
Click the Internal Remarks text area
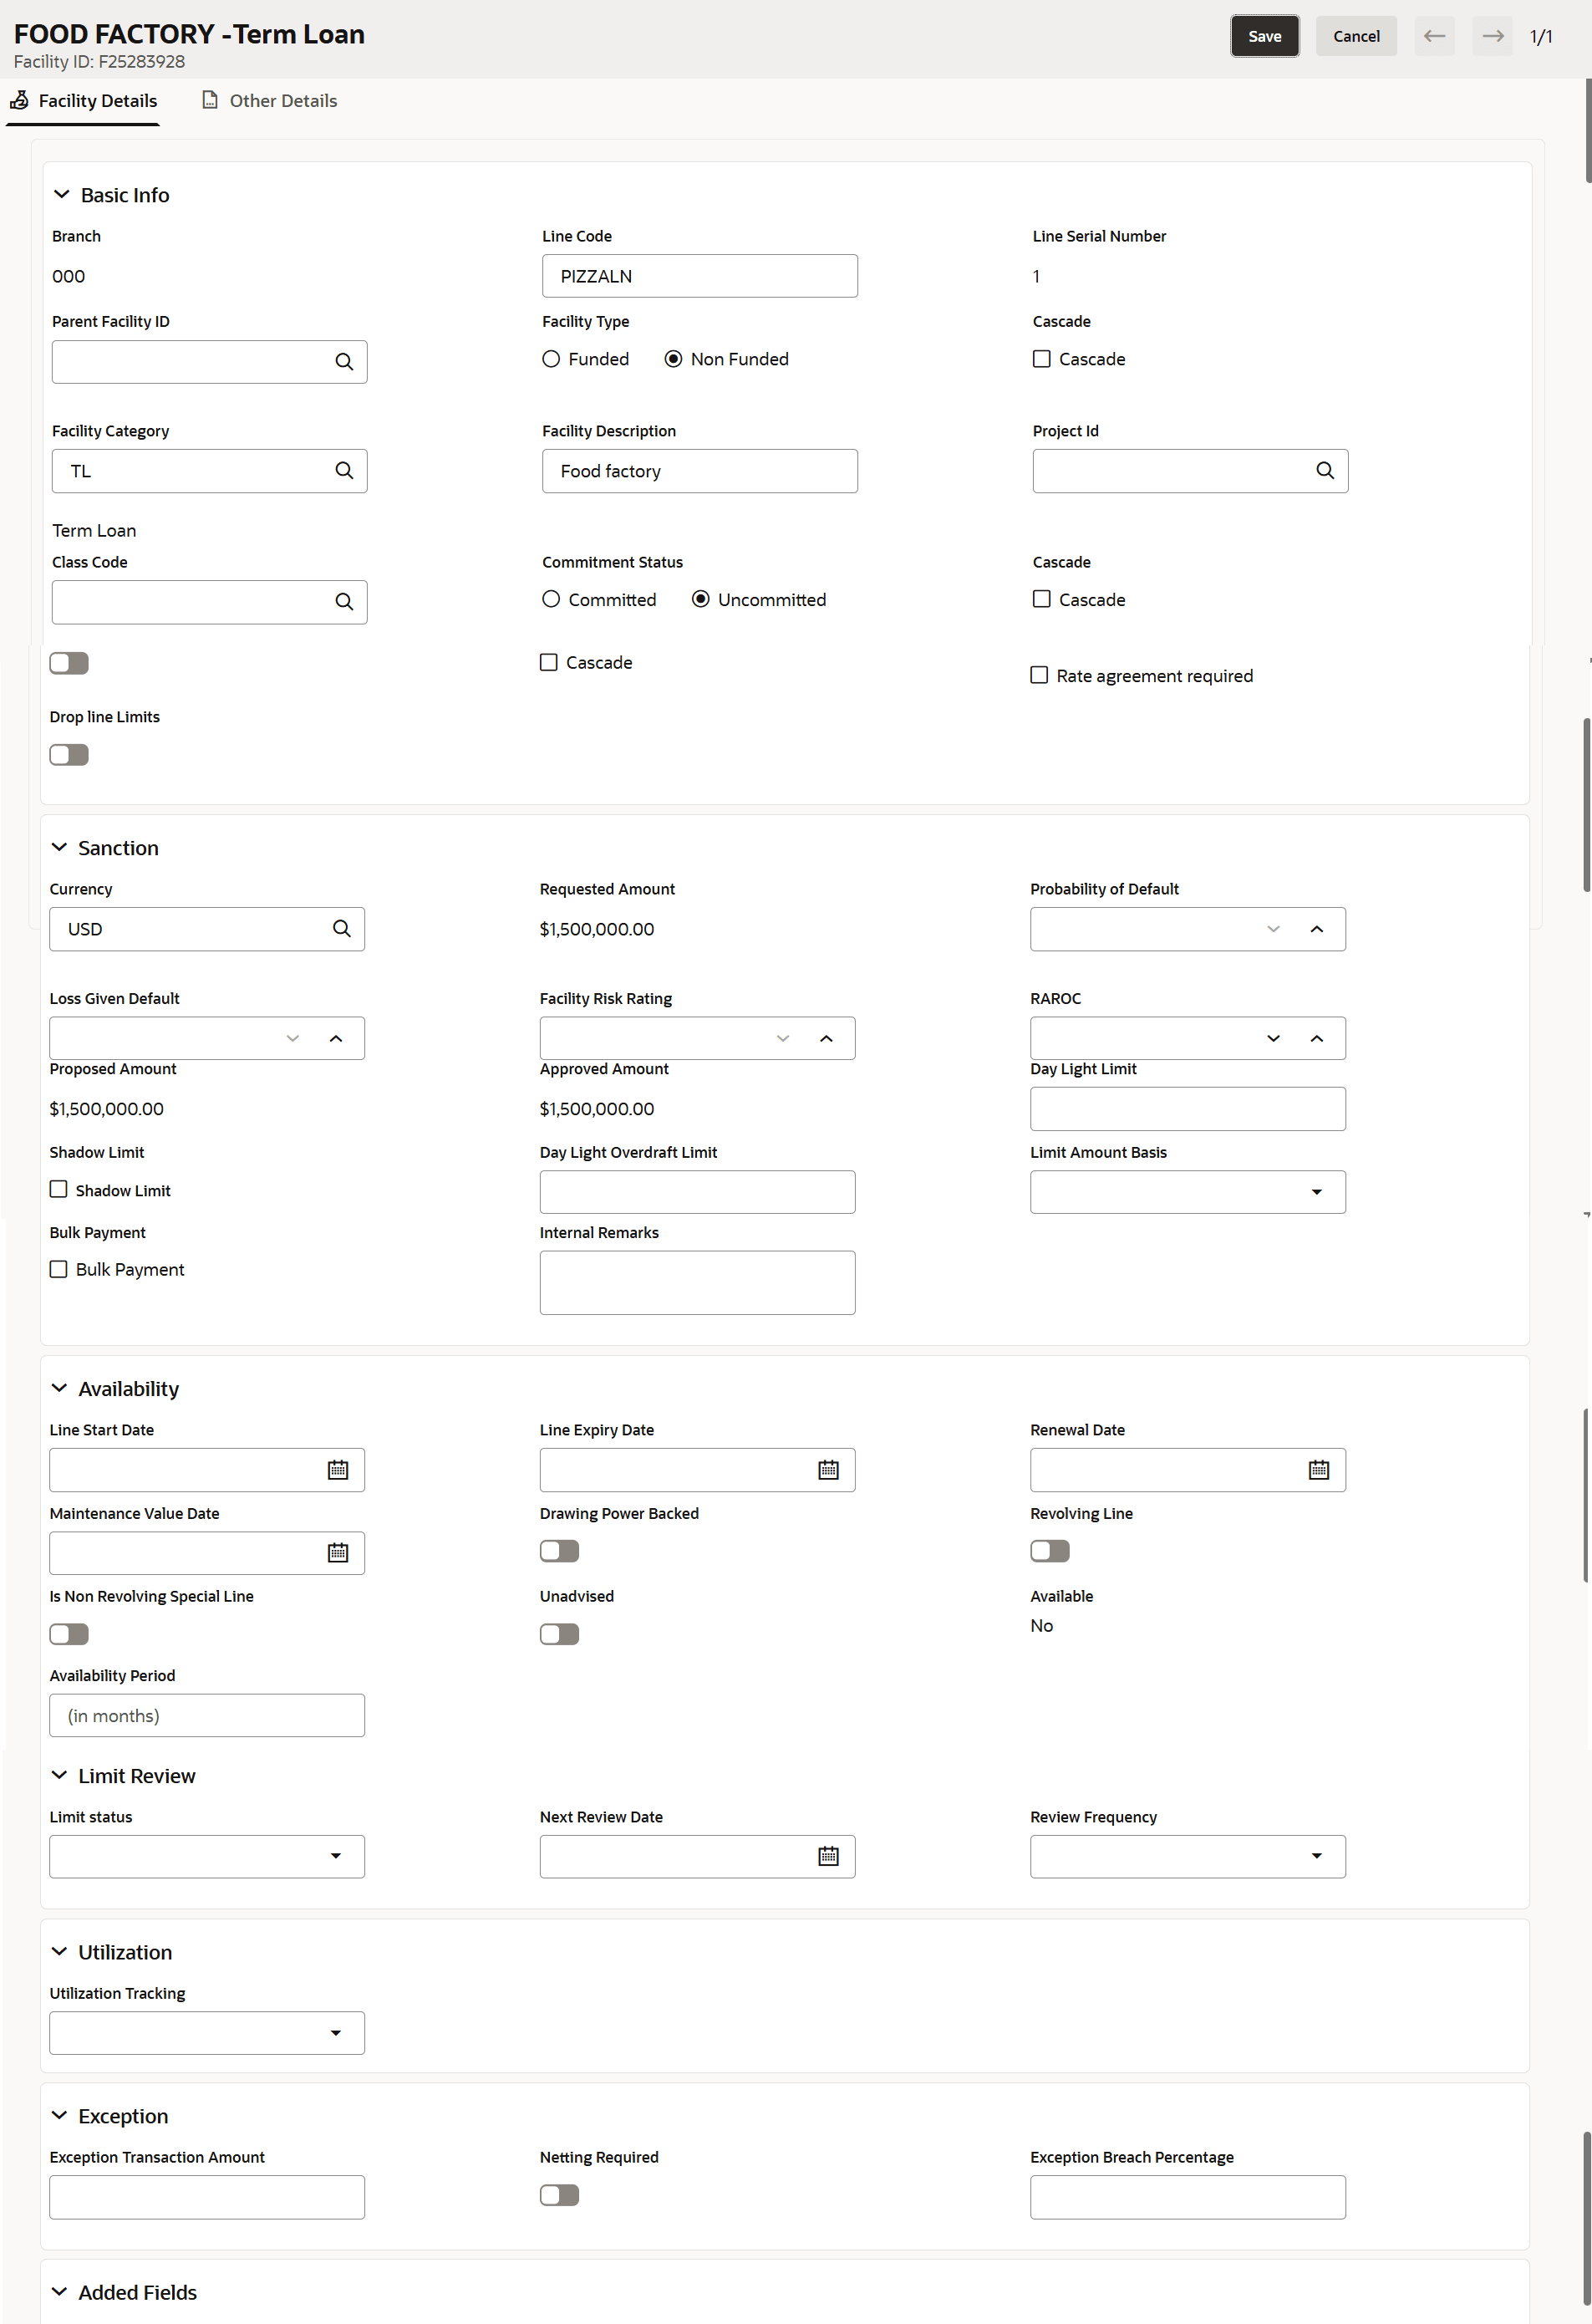pos(698,1283)
